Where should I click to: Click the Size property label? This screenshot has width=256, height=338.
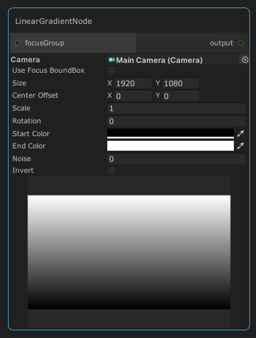(19, 83)
